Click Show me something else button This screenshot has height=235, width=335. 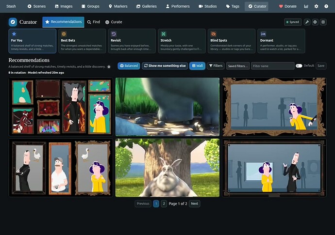tap(165, 66)
